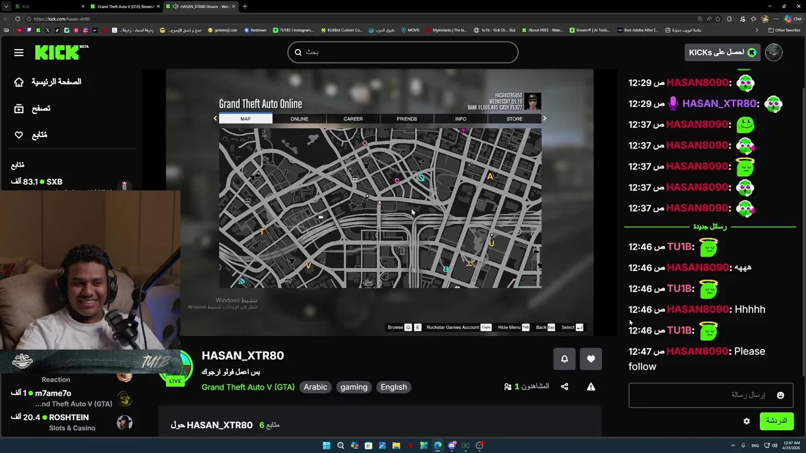Open the MOVIE bookmark
Image resolution: width=806 pixels, height=453 pixels.
click(x=410, y=30)
